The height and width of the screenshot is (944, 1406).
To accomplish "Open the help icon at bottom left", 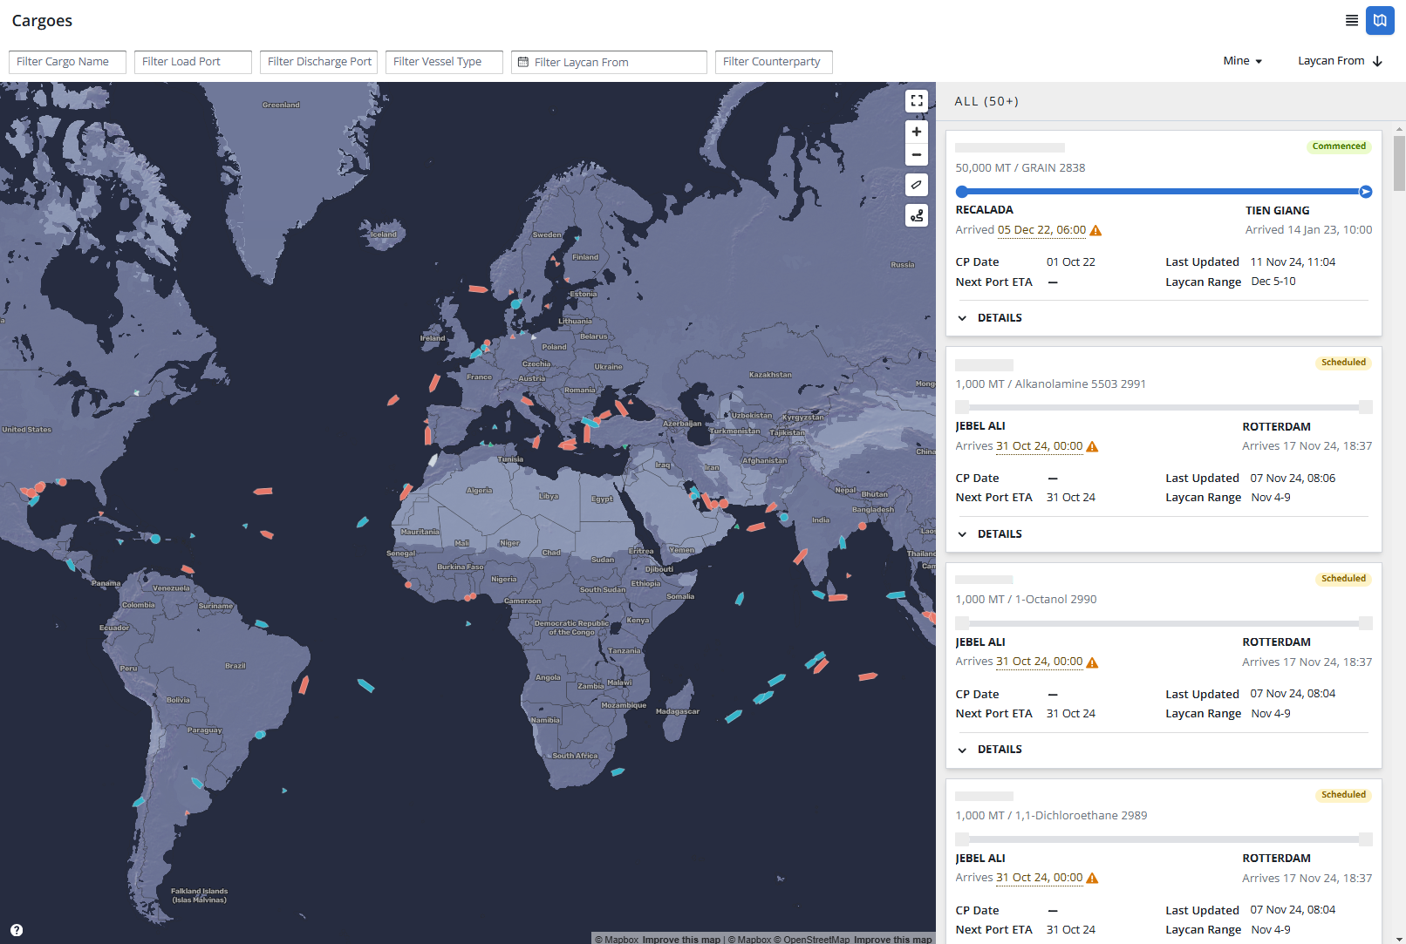I will click(x=15, y=929).
